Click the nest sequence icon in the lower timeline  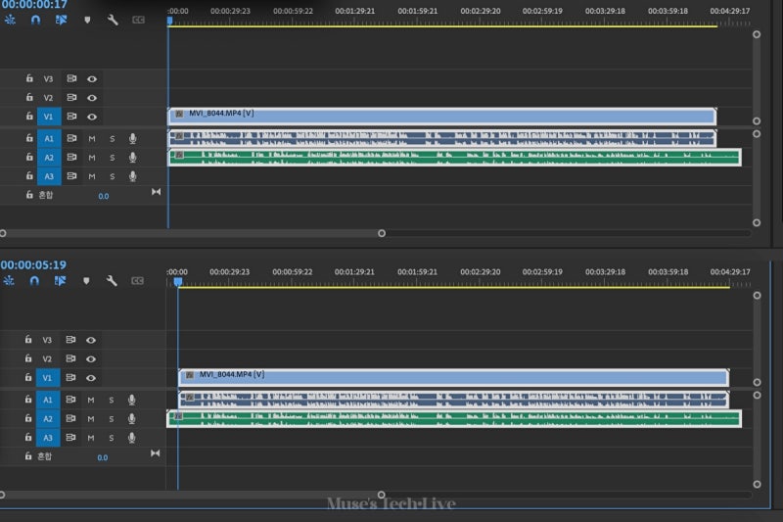[x=11, y=281]
